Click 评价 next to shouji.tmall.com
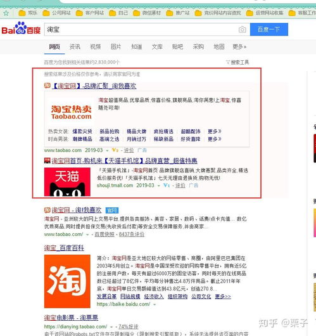The height and width of the screenshot is (336, 316). click(180, 185)
